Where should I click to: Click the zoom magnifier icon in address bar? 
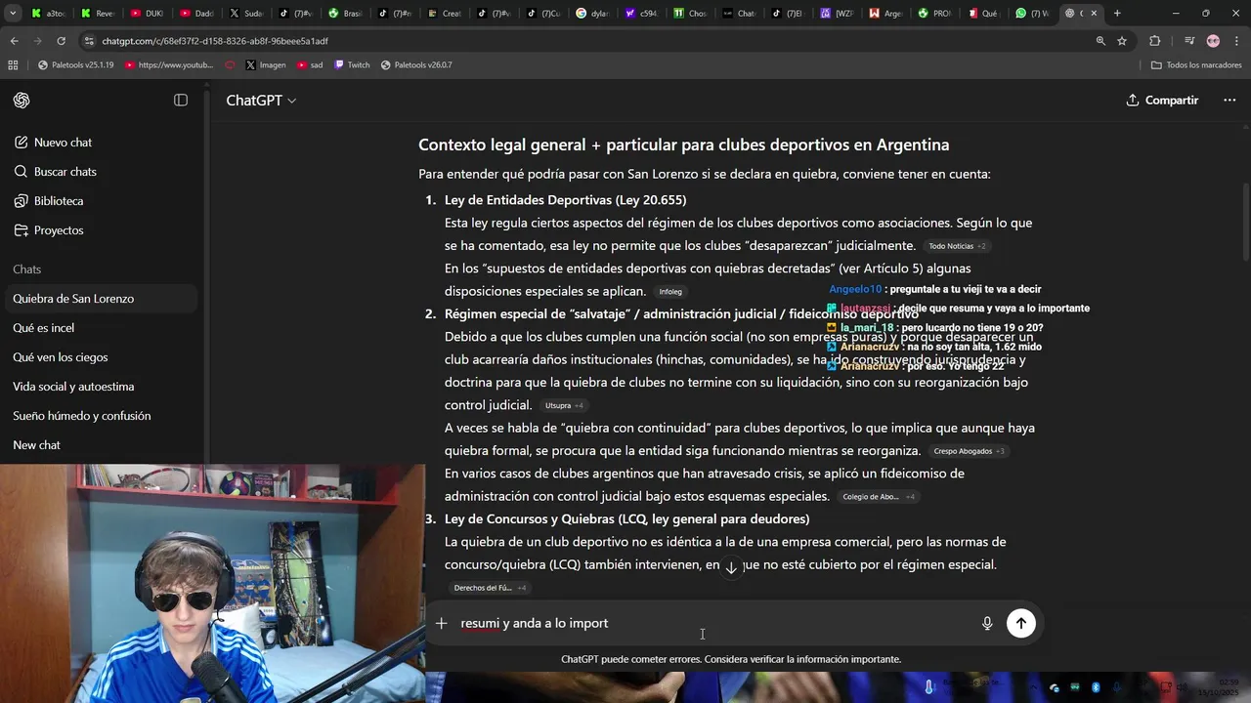click(1100, 41)
